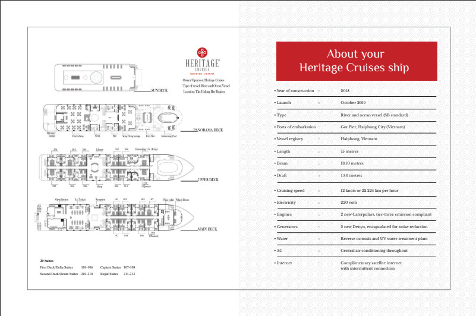This screenshot has height=316, width=476.
Task: Click the 'Generators' label
Action: [287, 227]
